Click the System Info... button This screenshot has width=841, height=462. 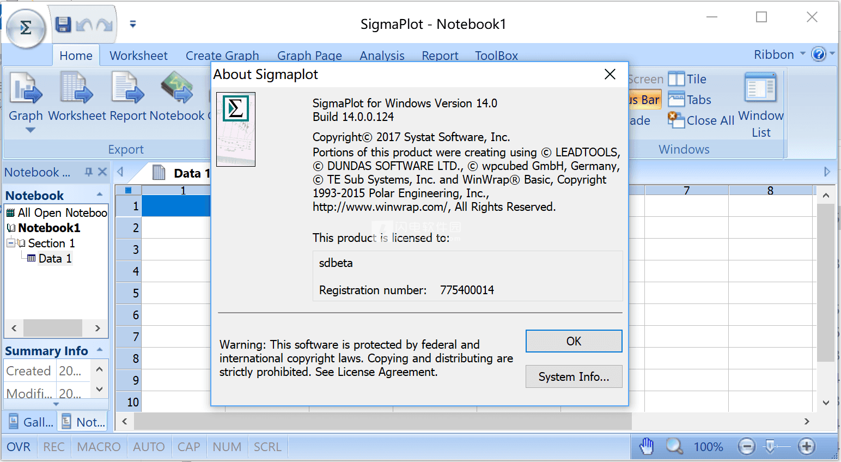(574, 376)
